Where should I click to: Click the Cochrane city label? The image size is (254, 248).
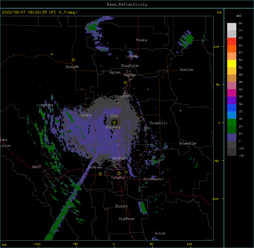95,167
